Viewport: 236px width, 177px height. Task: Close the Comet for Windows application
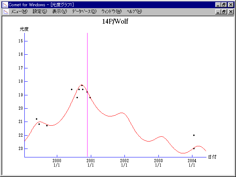pos(230,4)
